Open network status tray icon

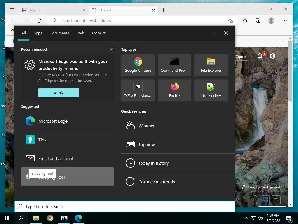click(x=253, y=218)
